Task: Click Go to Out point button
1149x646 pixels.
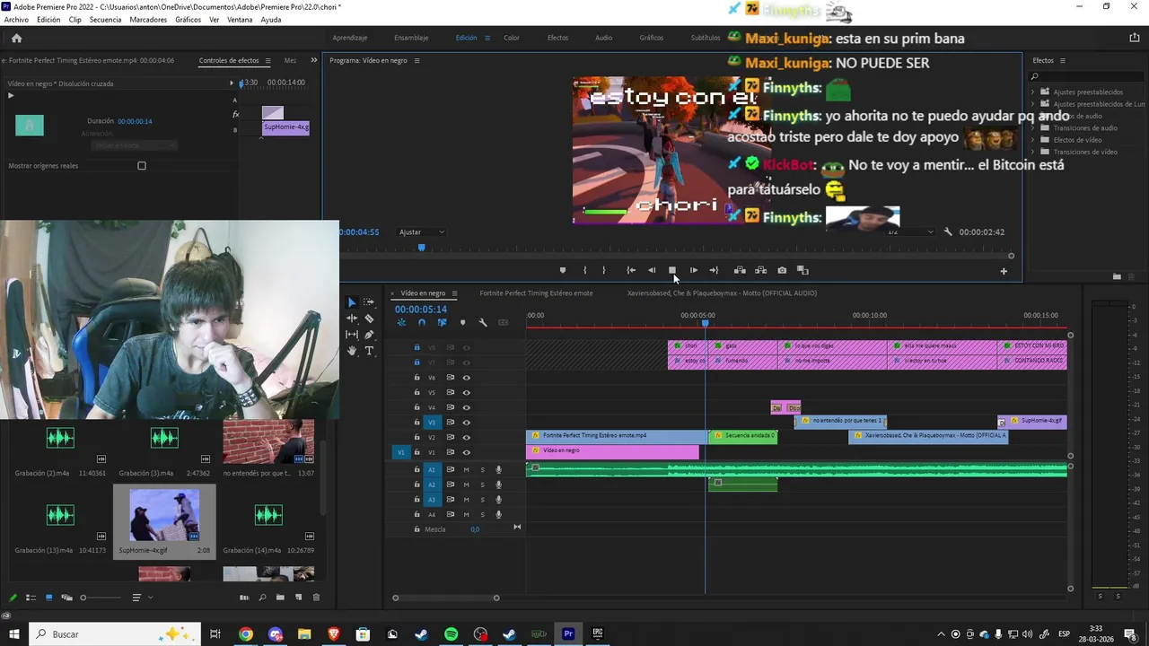Action: point(714,270)
